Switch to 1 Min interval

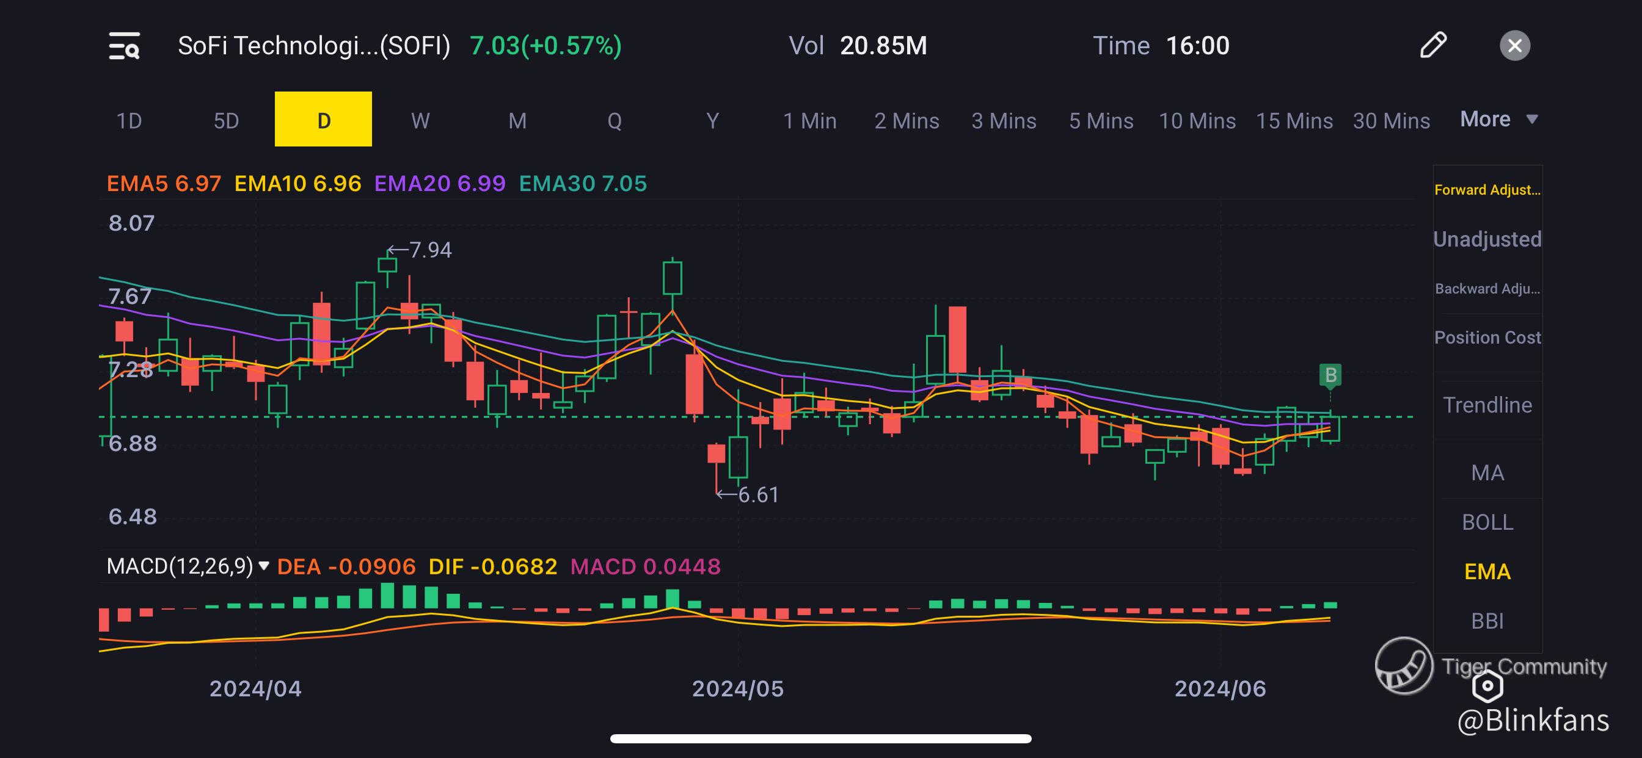pyautogui.click(x=809, y=120)
